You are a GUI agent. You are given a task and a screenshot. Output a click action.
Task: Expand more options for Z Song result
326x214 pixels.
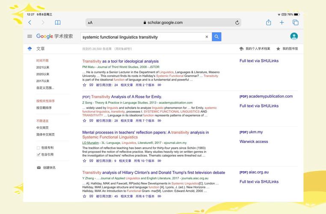coord(159,121)
